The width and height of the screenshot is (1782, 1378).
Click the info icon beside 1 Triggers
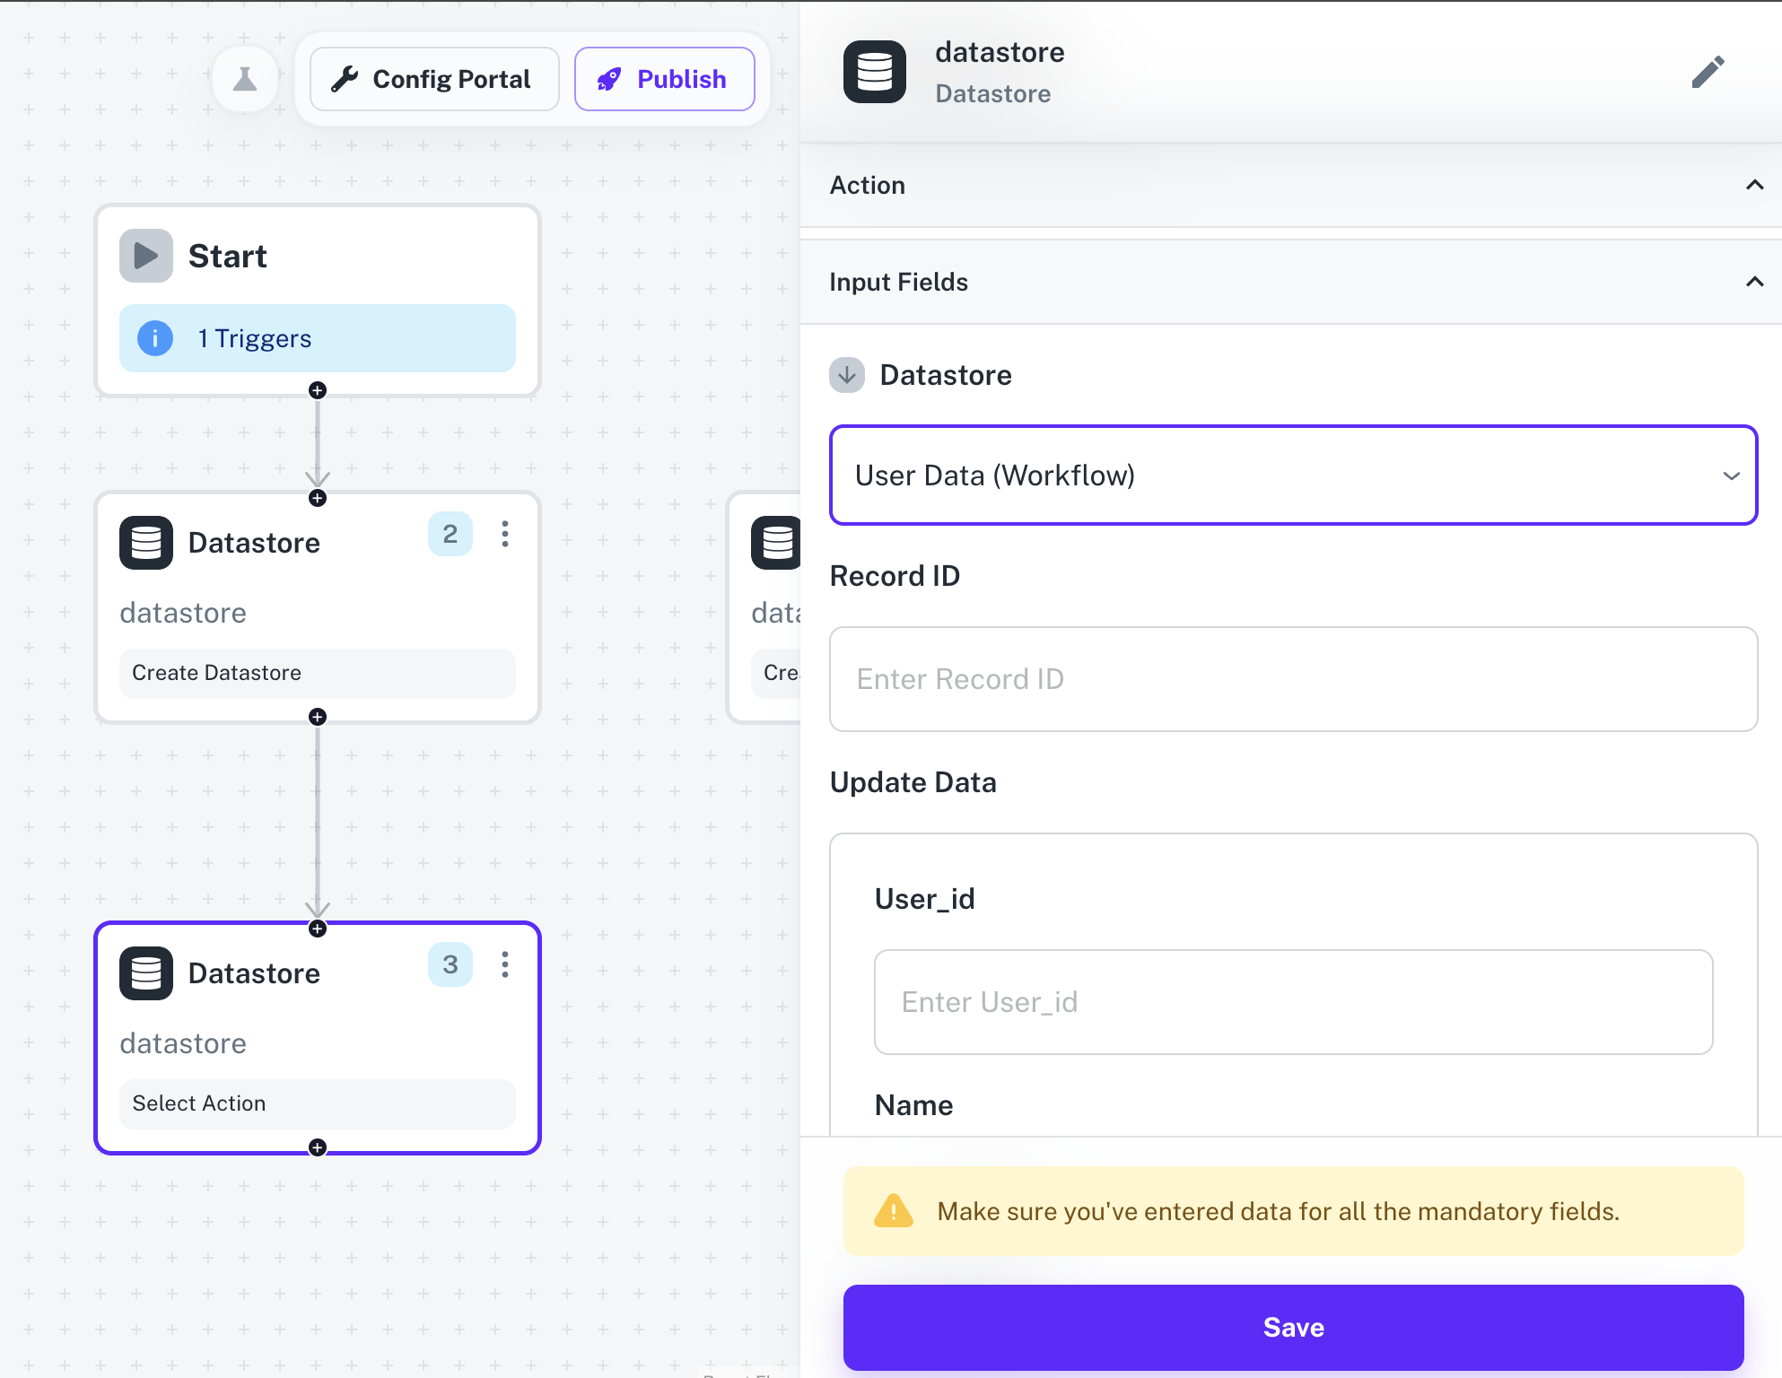[x=154, y=338]
